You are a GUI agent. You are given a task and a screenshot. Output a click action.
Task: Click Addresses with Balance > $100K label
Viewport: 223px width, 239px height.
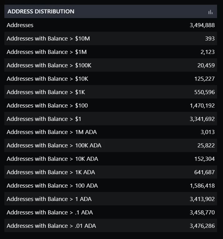coord(49,65)
